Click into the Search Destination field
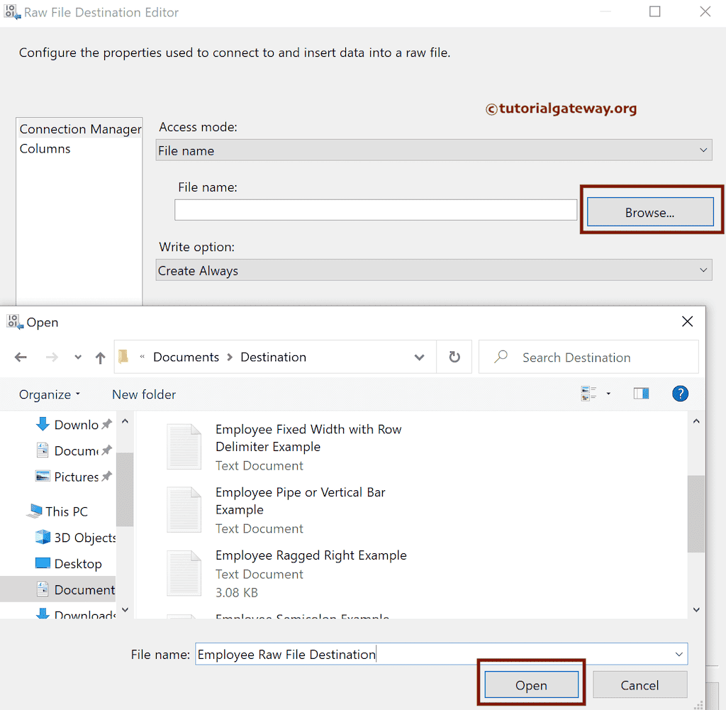726x710 pixels. tap(596, 357)
